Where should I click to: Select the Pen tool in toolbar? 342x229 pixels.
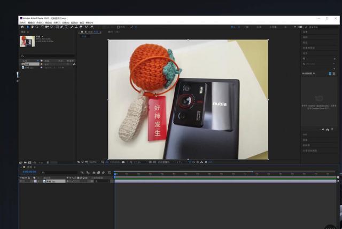coord(61,27)
